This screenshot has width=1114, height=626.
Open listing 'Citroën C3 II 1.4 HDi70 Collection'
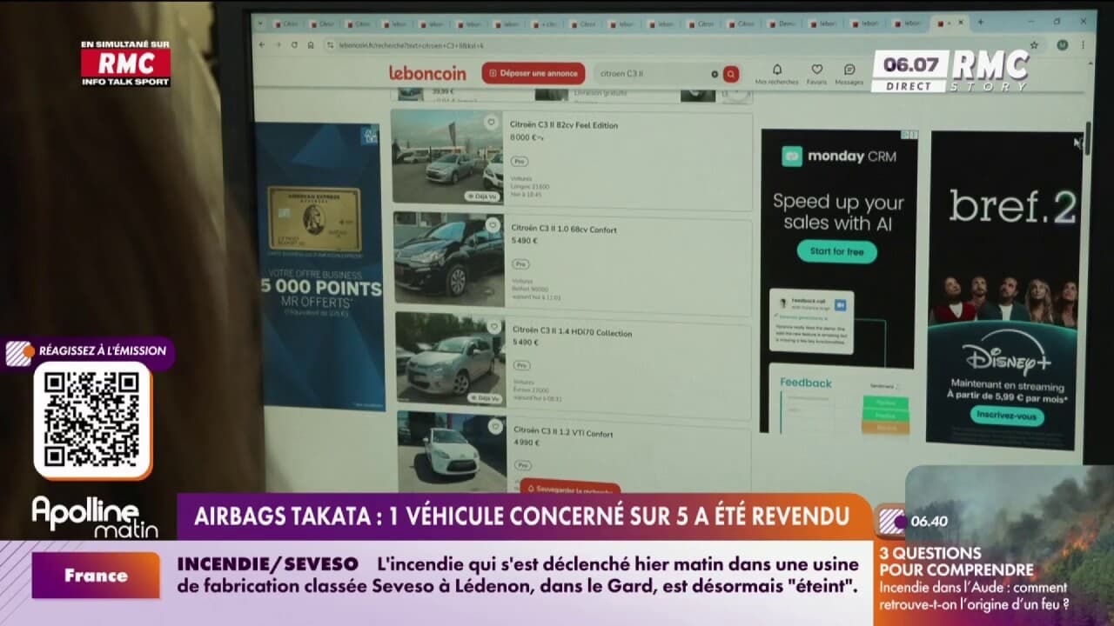click(x=572, y=331)
